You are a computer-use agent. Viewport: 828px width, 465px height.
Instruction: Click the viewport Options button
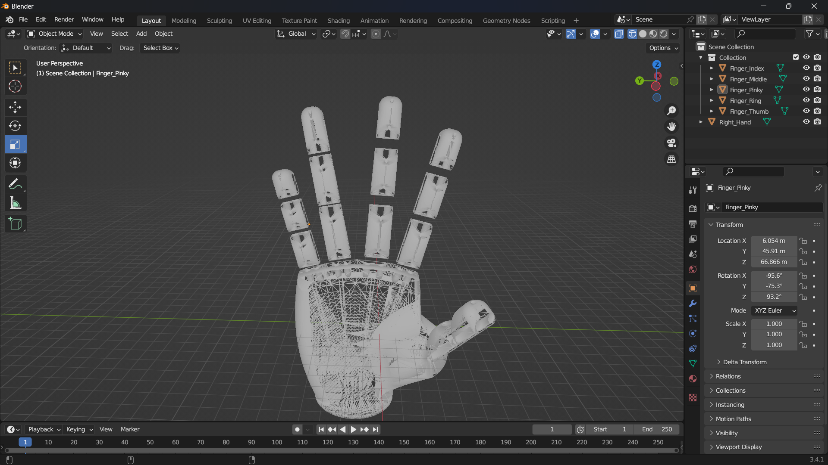pos(663,48)
